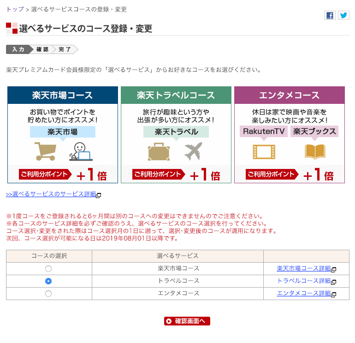Click the 楽天市場コース banner header
The height and width of the screenshot is (343, 355).
click(63, 95)
